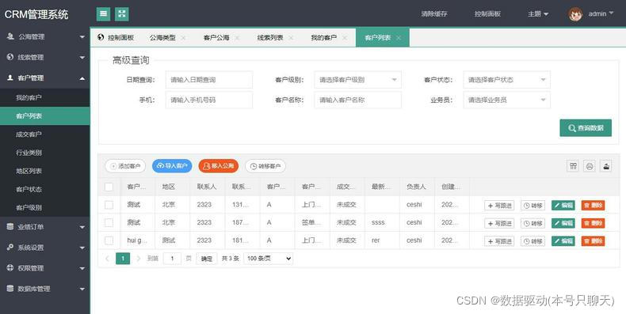Viewport: 626px width, 314px height.
Task: Close the 我的客户 tab
Action: point(345,38)
